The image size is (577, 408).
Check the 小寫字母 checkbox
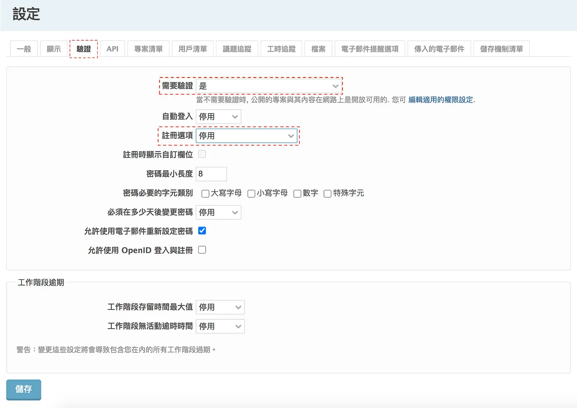251,194
